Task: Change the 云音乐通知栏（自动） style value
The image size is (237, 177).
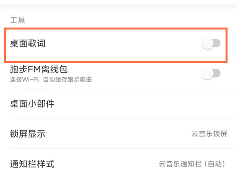Action: (193, 164)
